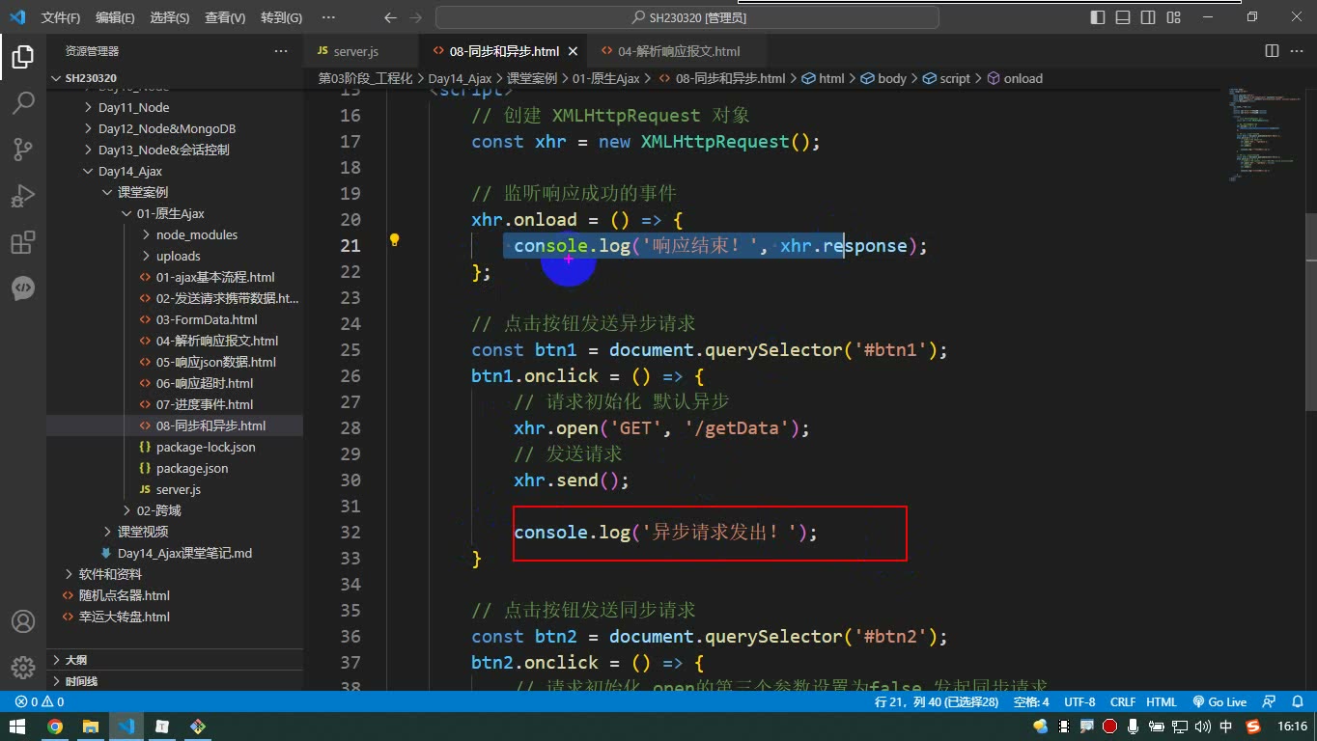Open the Windows Start menu

coord(18,727)
